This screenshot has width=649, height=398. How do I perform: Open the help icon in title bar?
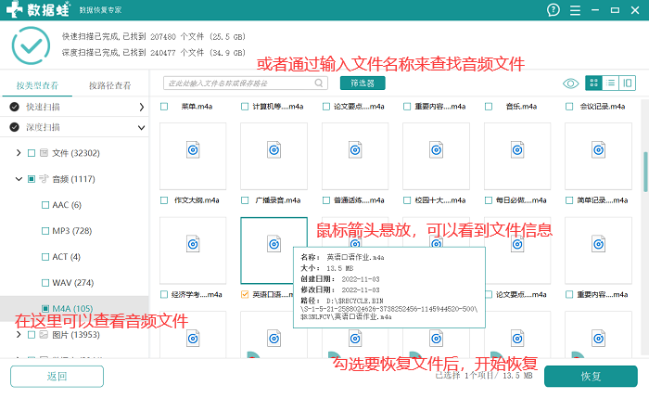(x=554, y=10)
